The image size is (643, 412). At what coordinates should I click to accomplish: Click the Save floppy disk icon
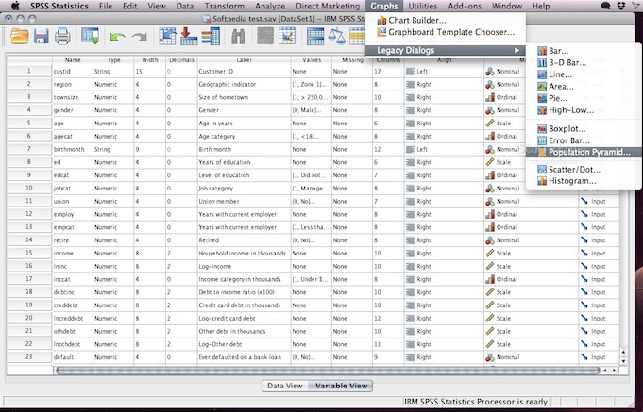41,36
